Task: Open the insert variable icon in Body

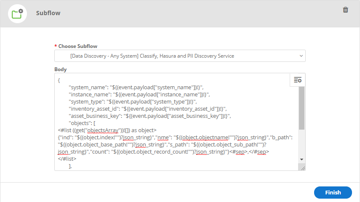Action: 298,80
